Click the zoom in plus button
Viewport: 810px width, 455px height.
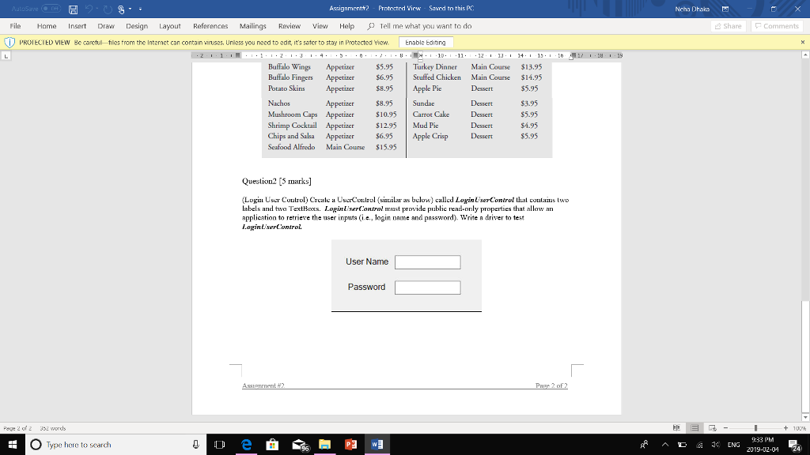click(785, 428)
